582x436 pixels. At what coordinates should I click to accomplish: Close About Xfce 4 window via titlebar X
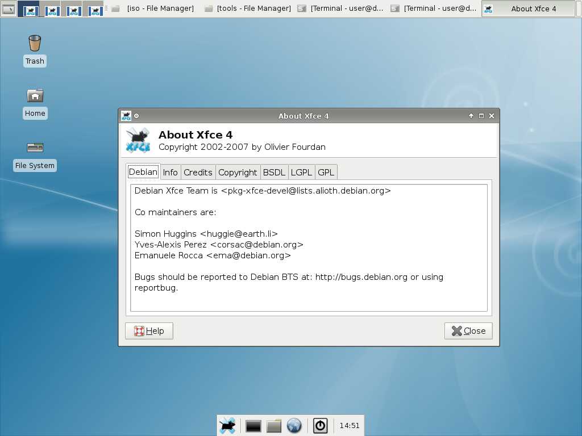492,116
